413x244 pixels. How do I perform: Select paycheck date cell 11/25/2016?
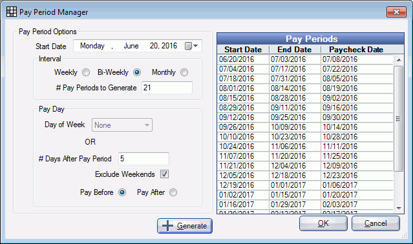[x=357, y=156]
